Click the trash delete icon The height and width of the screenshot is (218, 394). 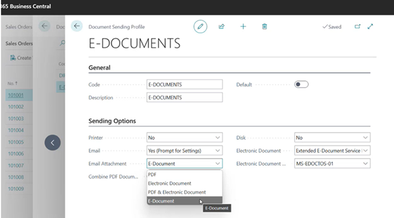pos(264,26)
